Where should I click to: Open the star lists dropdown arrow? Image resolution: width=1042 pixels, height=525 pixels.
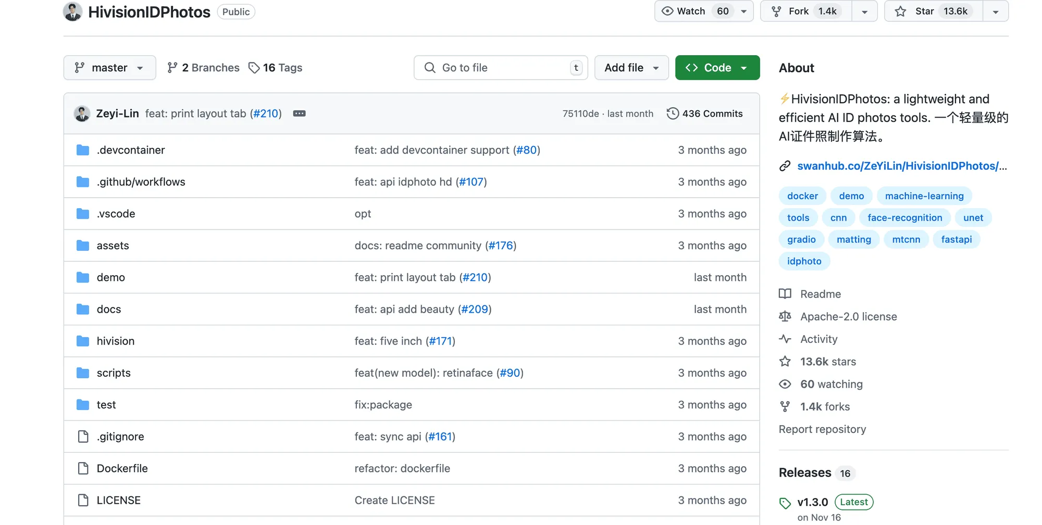click(995, 11)
